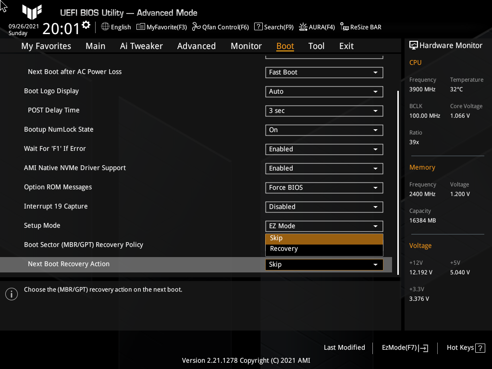Screen dimensions: 492x369
Task: Click the Hardware Monitor panel icon
Action: tap(414, 45)
